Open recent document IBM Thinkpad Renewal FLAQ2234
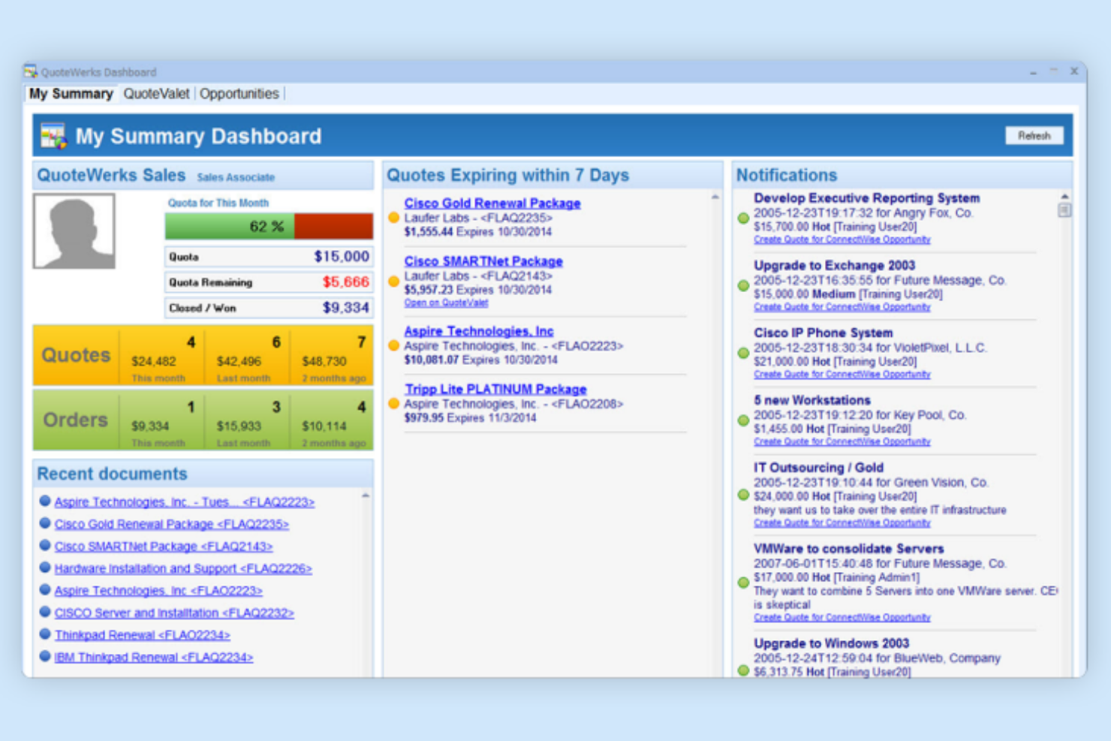This screenshot has width=1111, height=741. pos(154,657)
